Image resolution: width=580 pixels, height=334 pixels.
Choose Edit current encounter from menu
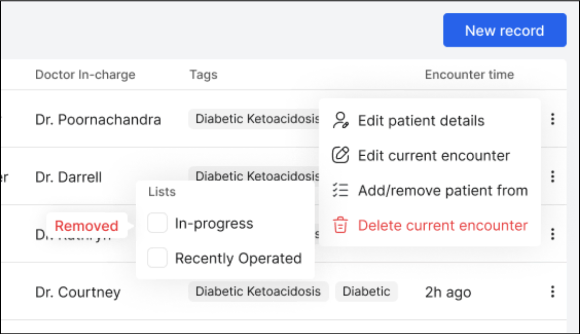click(434, 156)
